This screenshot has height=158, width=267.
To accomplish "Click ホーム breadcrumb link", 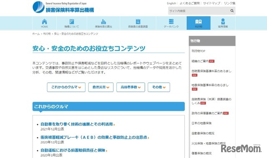I will (36, 34).
